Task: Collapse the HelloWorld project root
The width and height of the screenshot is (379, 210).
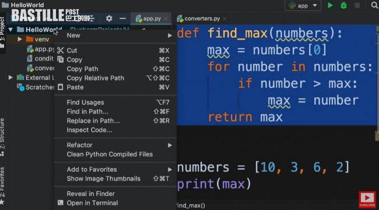Action: [10, 30]
